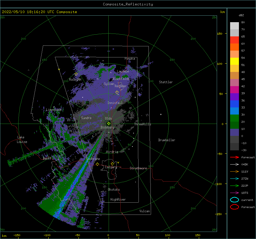
Task: Click the Innisfail town label
Action: click(115, 103)
